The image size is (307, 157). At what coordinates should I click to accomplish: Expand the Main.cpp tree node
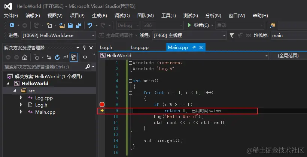point(21,112)
